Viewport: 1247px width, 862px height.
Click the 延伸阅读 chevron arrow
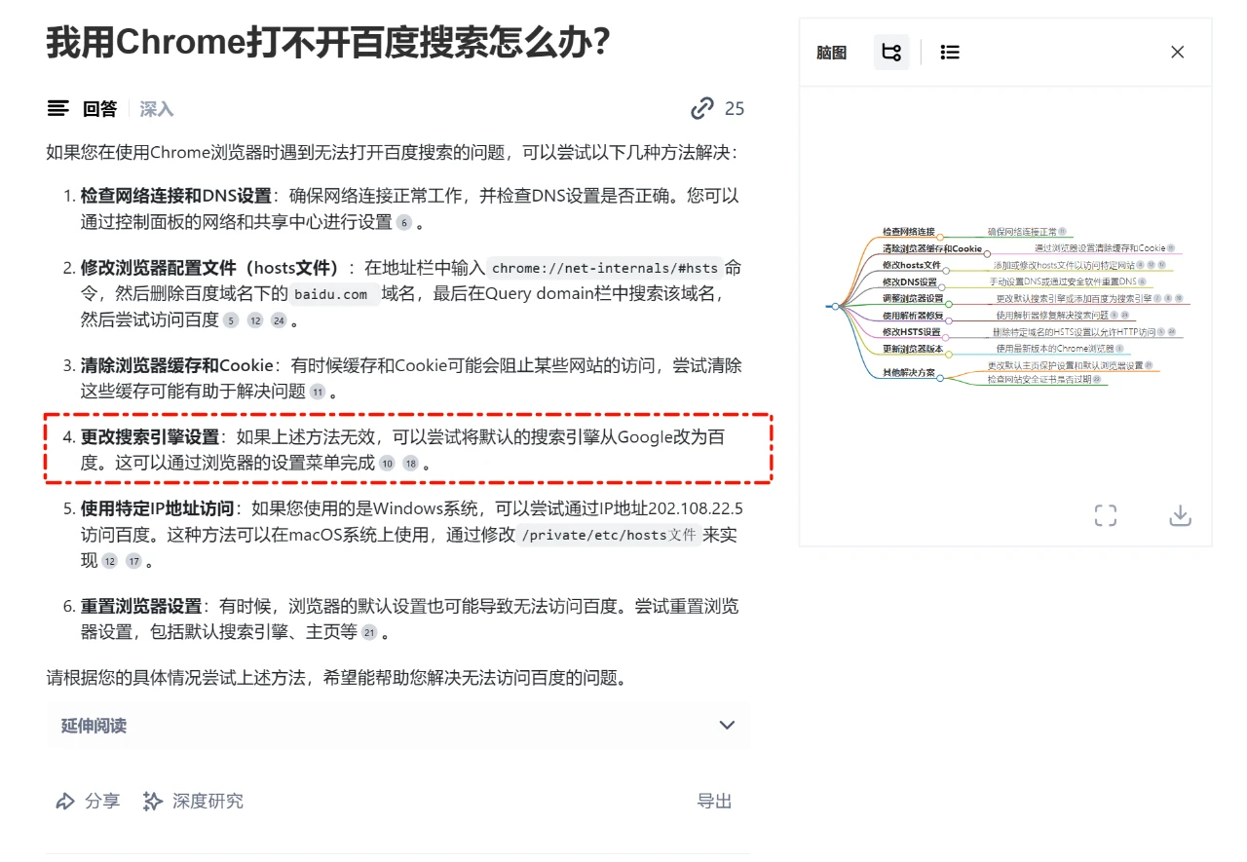tap(727, 725)
